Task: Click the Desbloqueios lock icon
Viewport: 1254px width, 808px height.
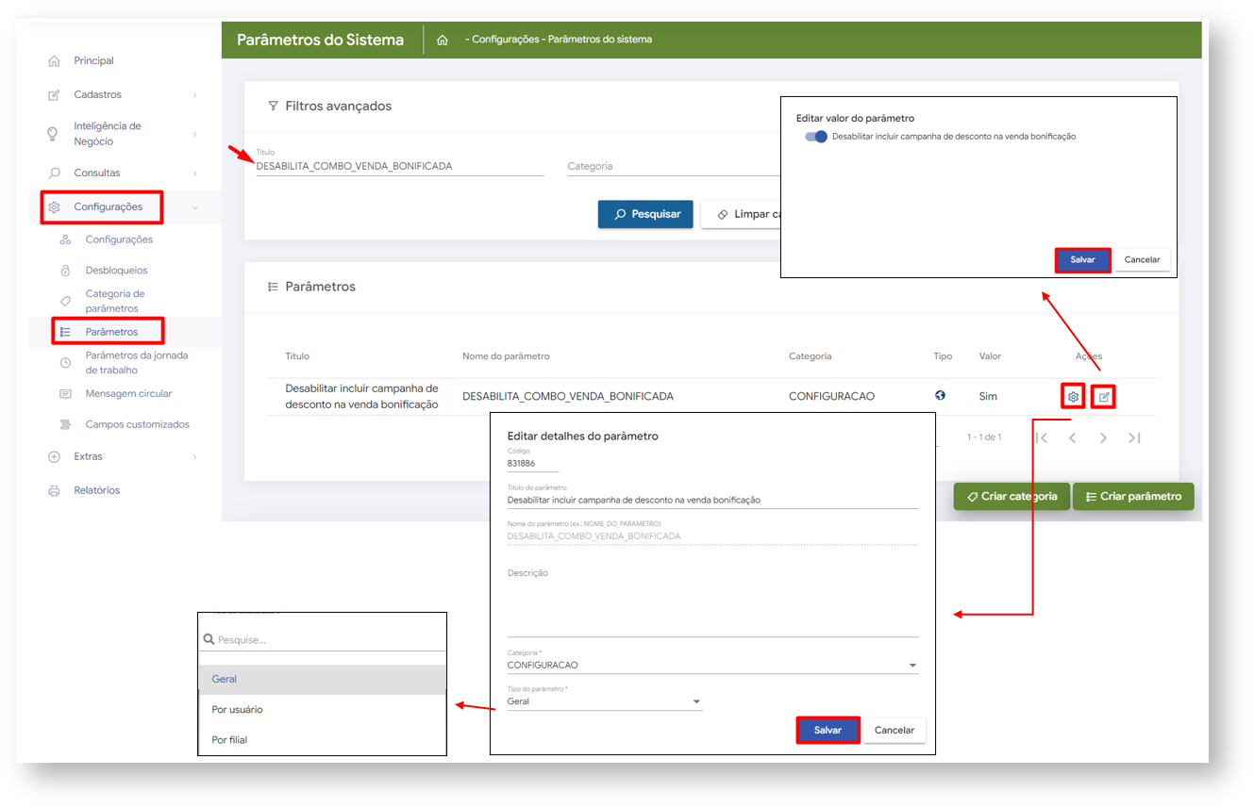Action: (x=65, y=271)
